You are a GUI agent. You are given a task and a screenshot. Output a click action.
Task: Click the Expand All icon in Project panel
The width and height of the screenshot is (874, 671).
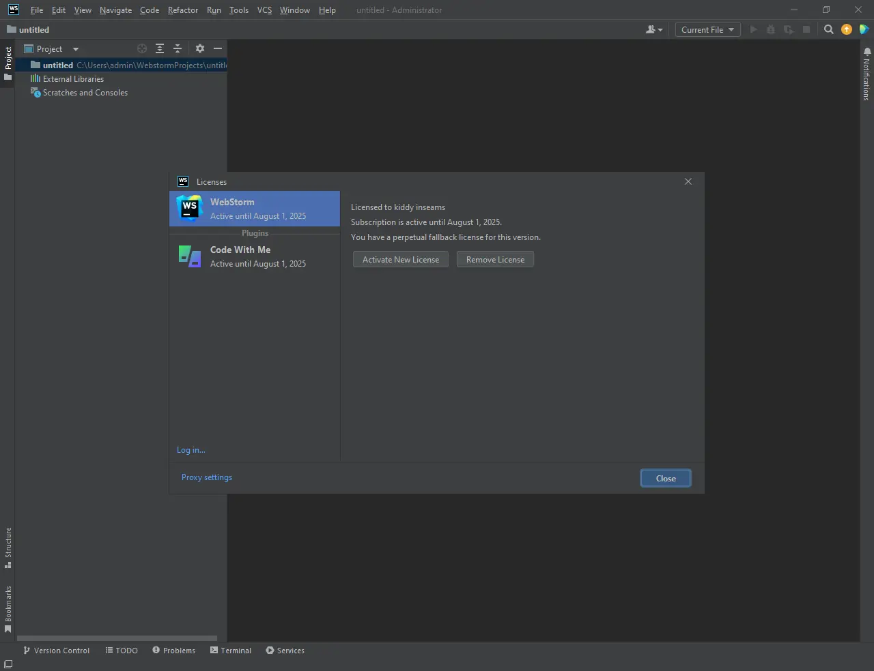click(x=160, y=48)
